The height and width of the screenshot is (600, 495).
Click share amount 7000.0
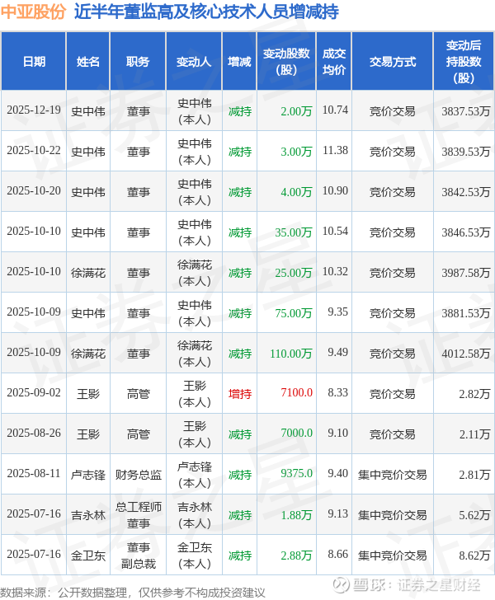296,434
